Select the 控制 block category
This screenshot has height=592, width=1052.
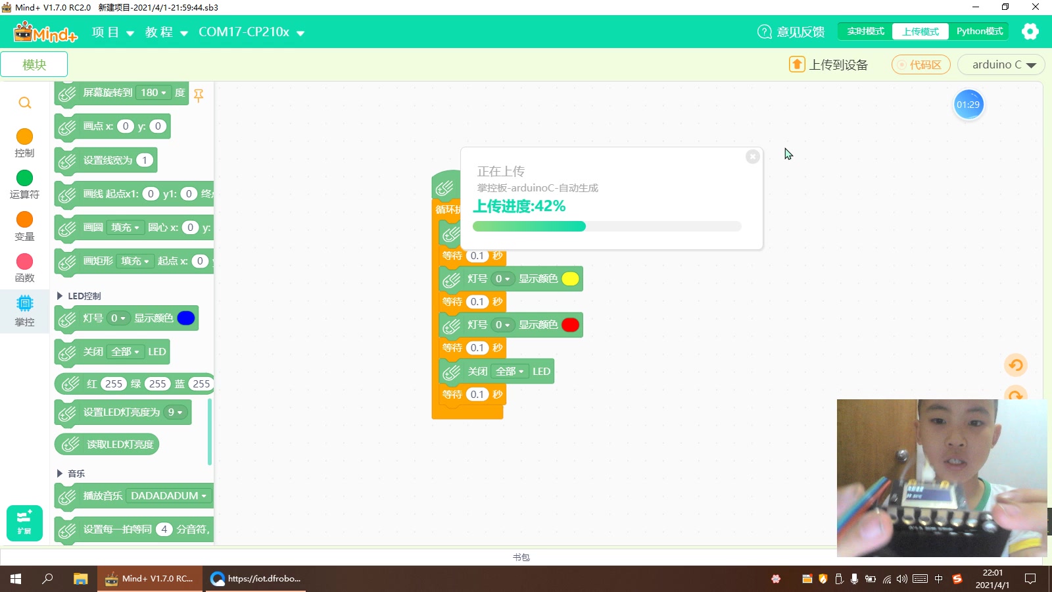[24, 143]
